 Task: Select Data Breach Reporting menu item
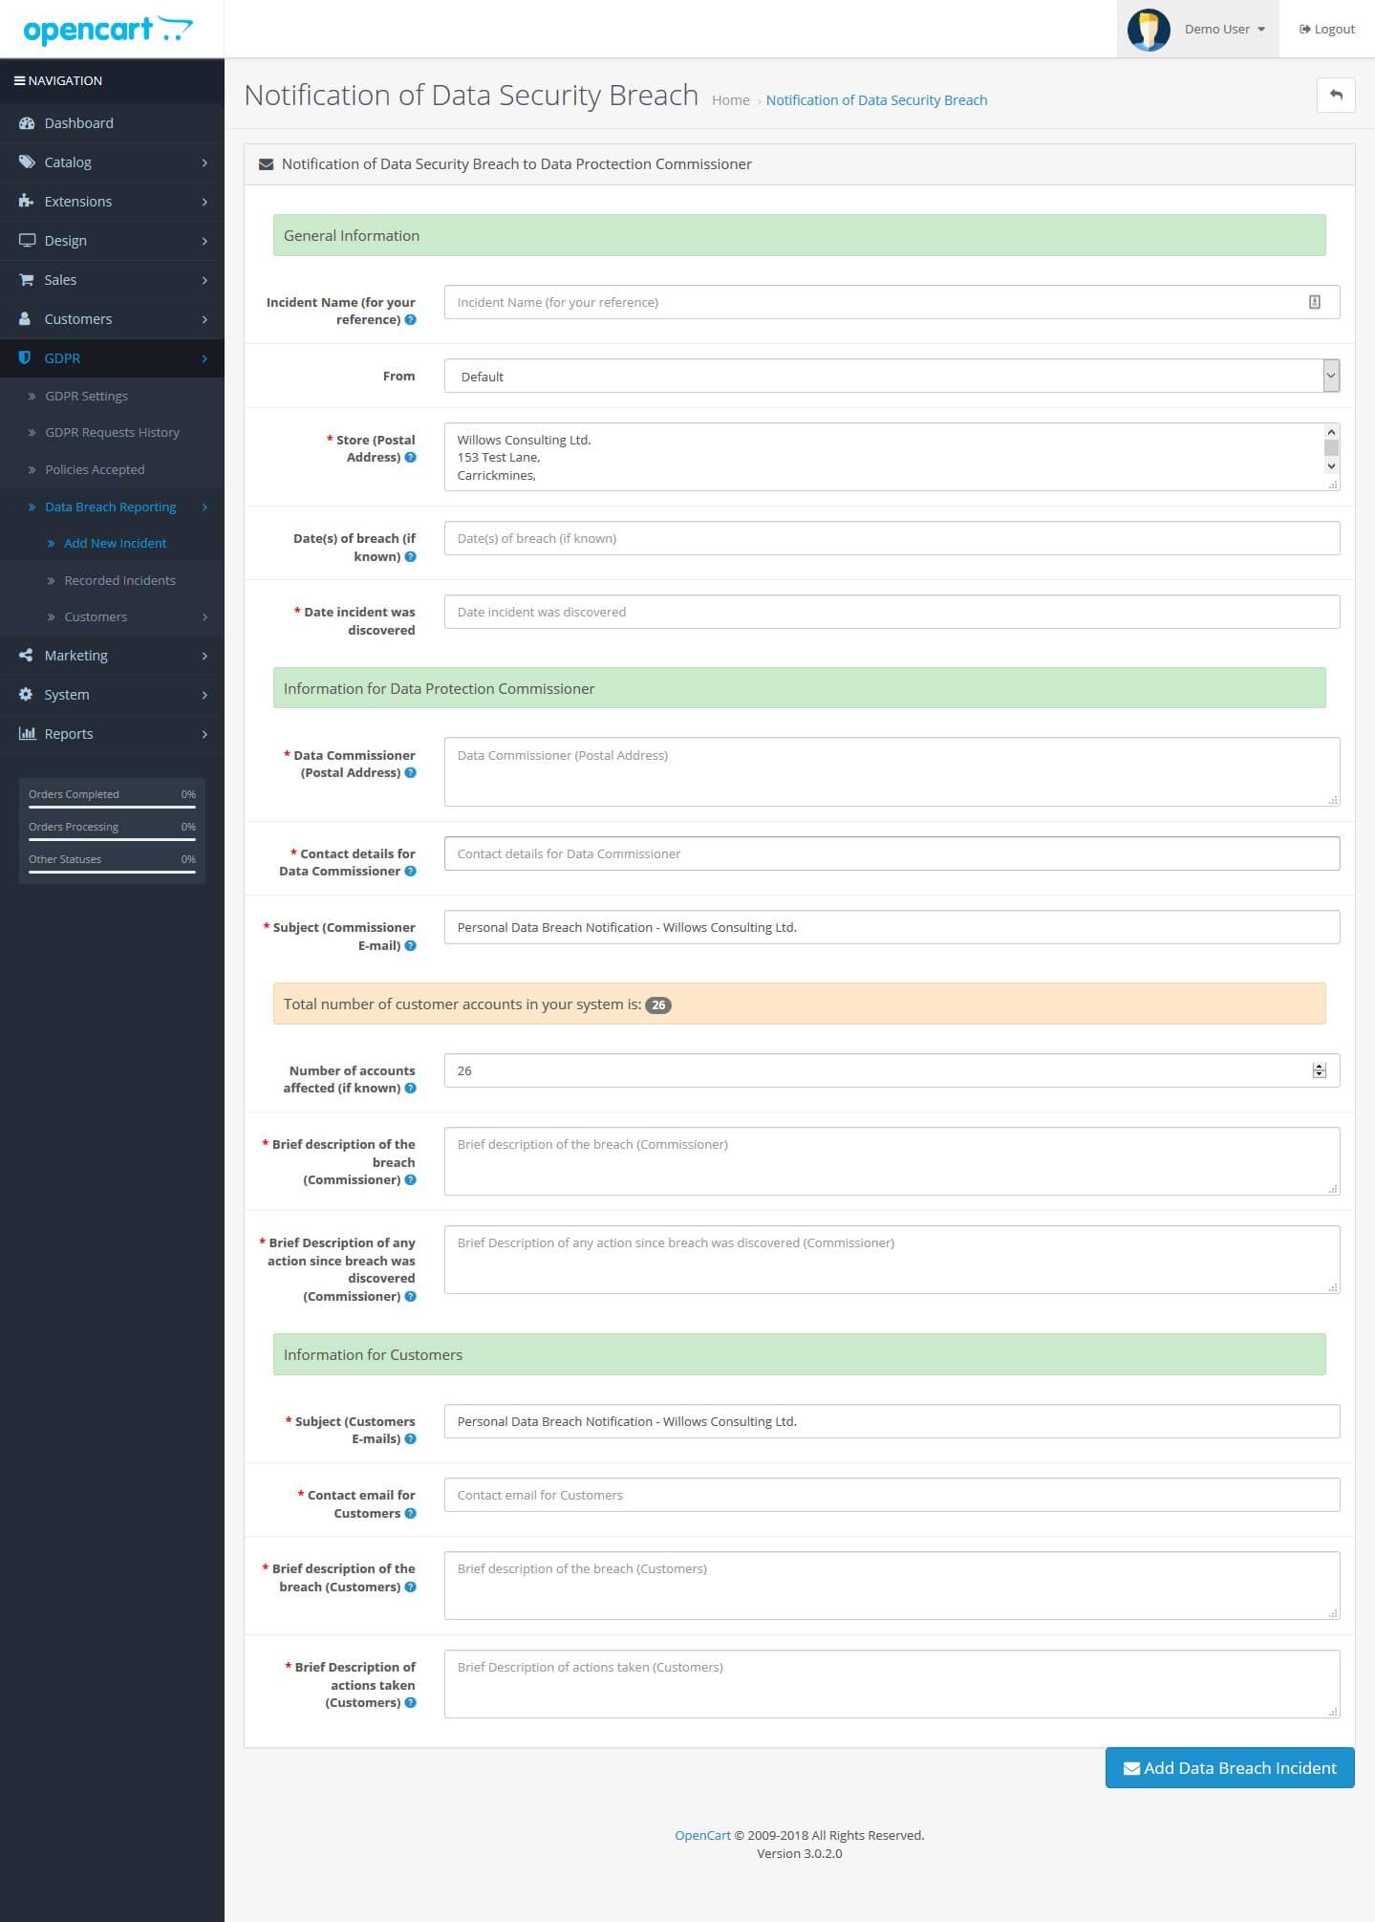point(112,507)
